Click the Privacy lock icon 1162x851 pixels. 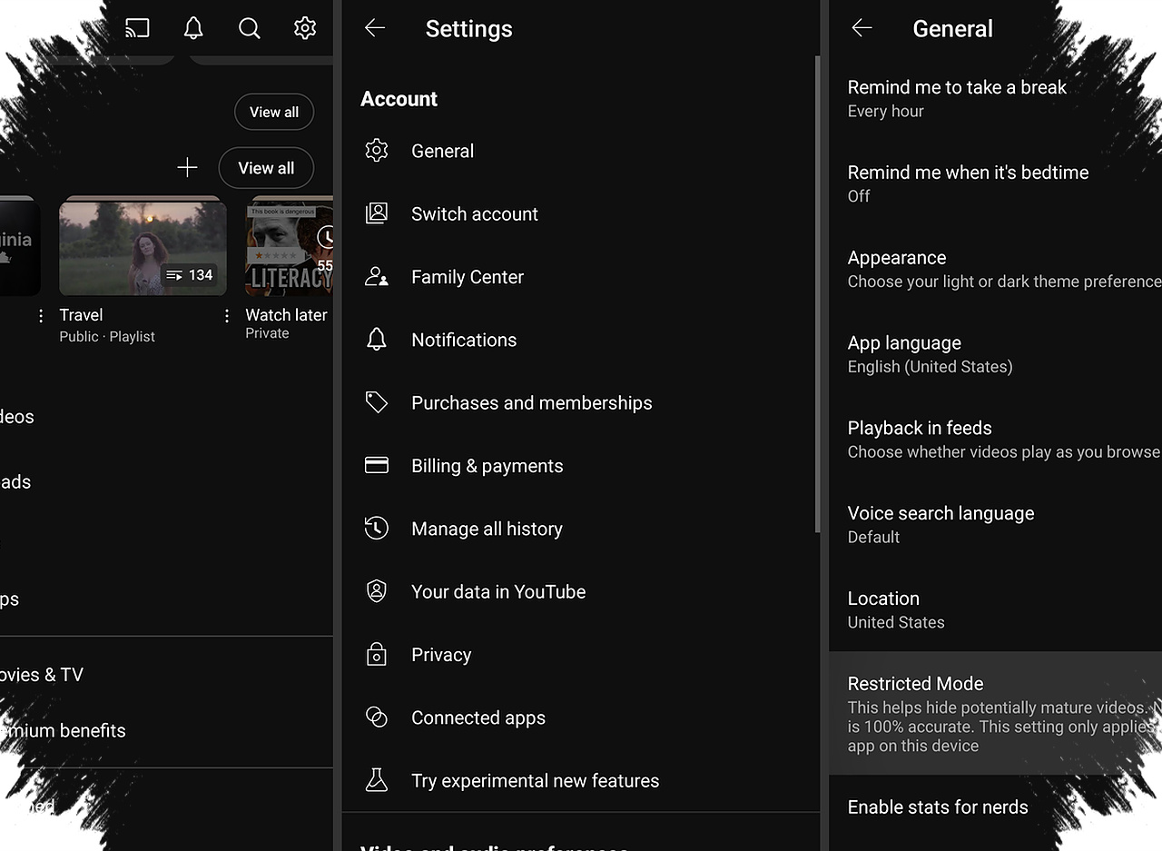pyautogui.click(x=377, y=654)
